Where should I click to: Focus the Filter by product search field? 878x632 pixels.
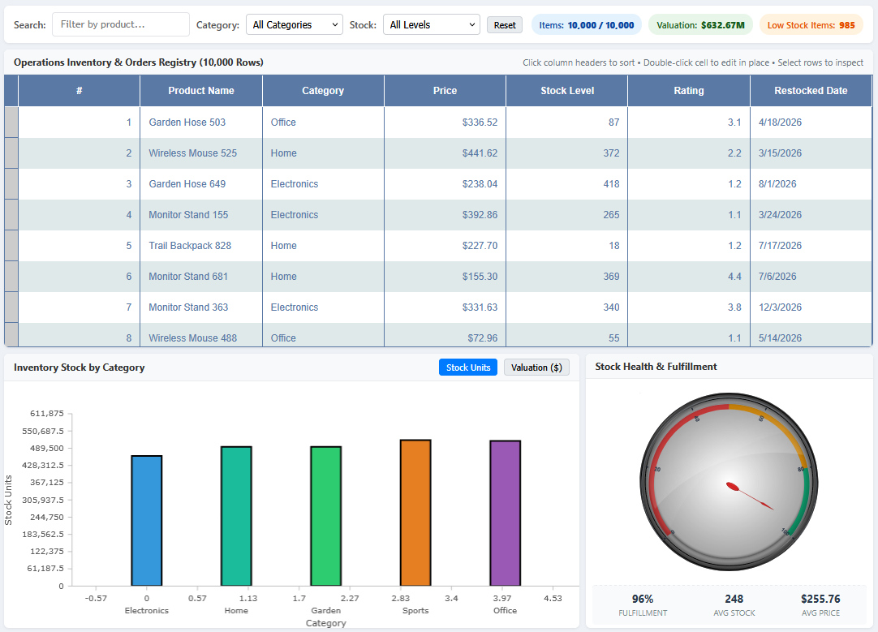tap(120, 24)
